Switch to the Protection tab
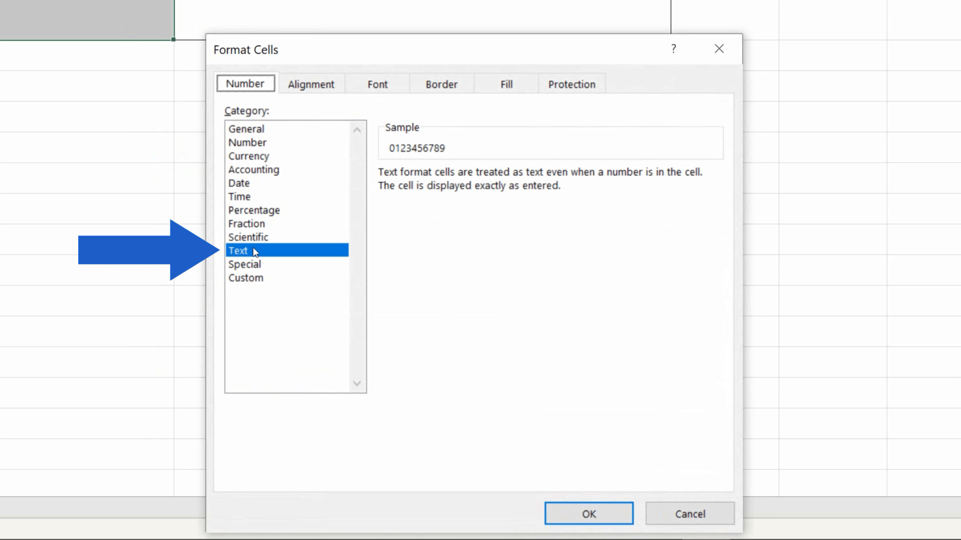This screenshot has height=540, width=961. (x=572, y=84)
